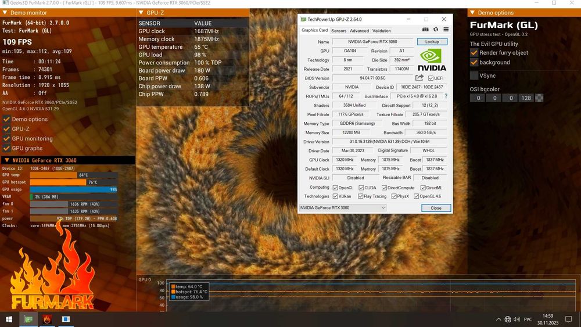The height and width of the screenshot is (327, 581).
Task: Toggle the Ray Tracing checkbox
Action: 361,196
